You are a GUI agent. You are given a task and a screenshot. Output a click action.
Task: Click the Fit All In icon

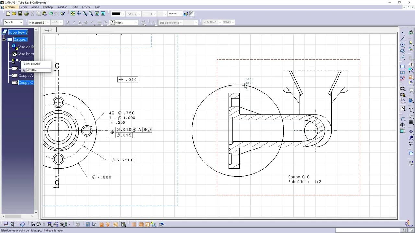click(73, 14)
